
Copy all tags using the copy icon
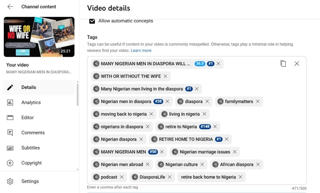point(283,64)
